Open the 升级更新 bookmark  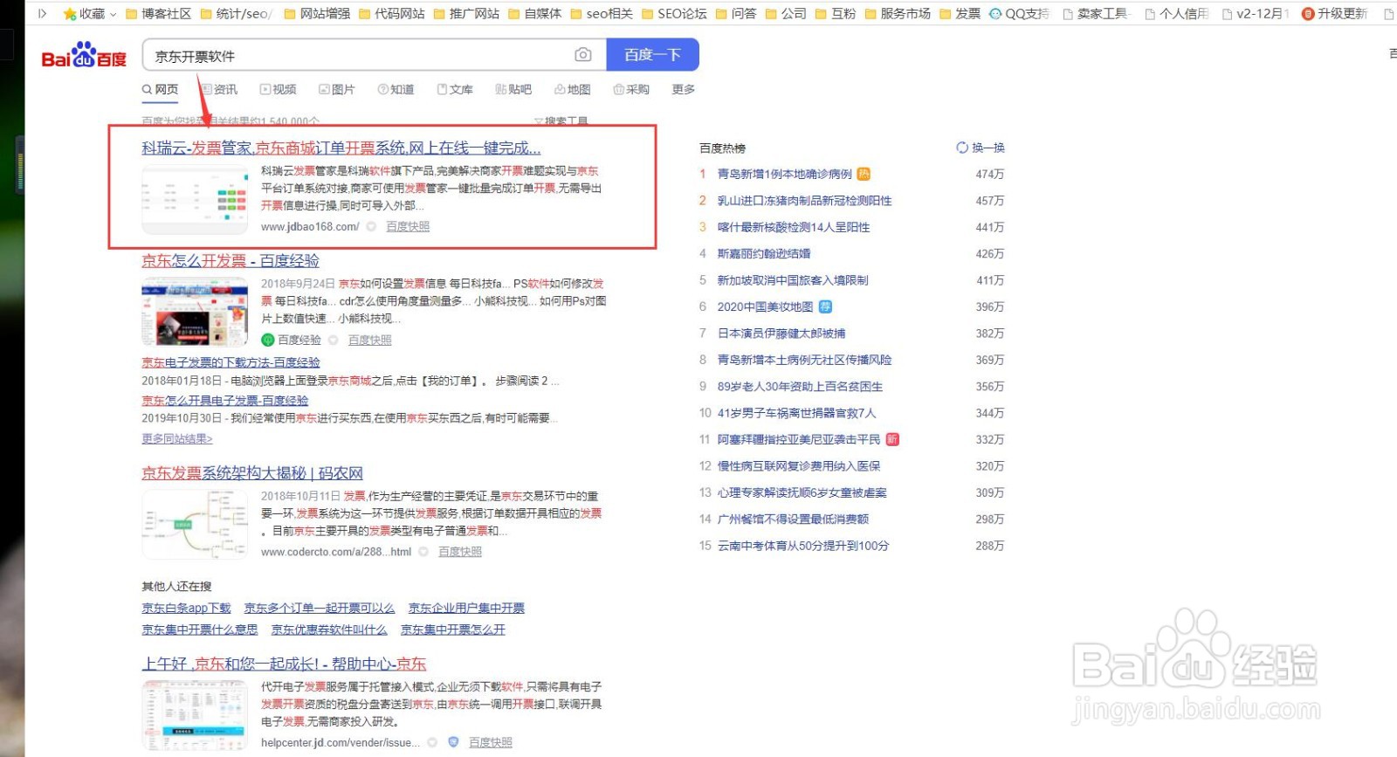(x=1335, y=14)
